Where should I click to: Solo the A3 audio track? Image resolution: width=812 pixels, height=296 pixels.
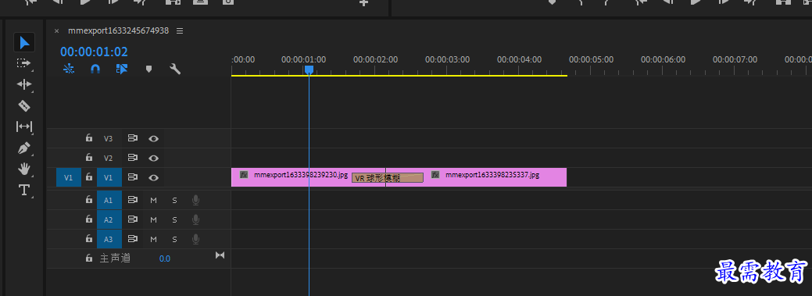pos(174,240)
